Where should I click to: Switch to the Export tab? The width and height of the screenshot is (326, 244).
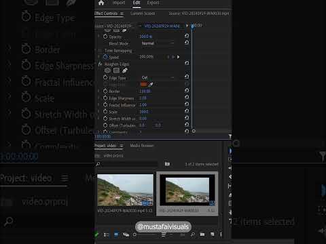click(x=153, y=3)
